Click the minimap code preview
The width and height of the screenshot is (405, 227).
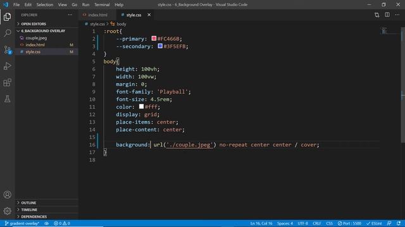tap(384, 31)
